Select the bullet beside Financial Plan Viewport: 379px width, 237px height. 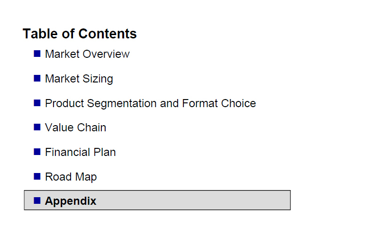point(37,152)
